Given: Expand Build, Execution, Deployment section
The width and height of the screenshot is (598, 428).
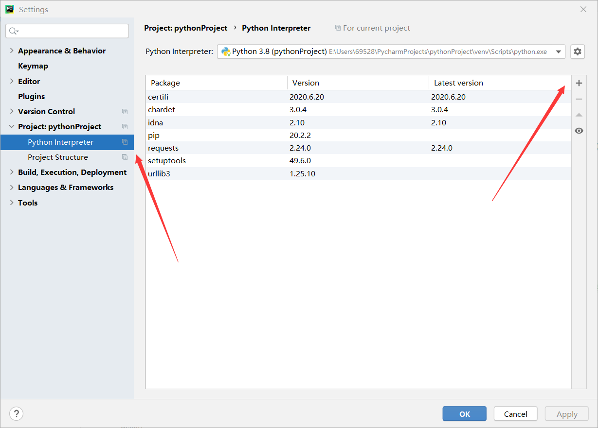Looking at the screenshot, I should pyautogui.click(x=12, y=172).
